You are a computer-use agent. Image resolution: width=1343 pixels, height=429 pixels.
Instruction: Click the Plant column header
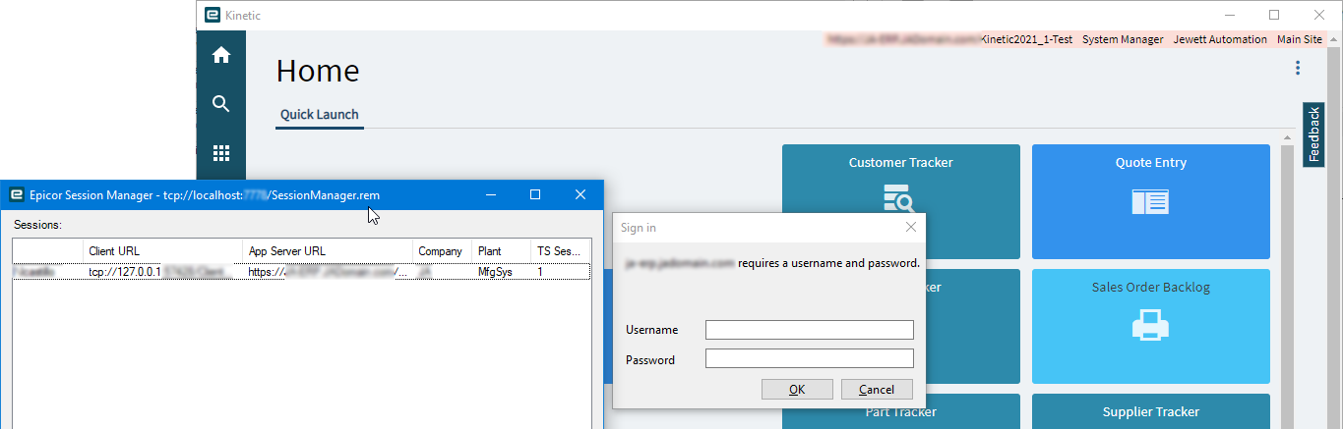click(502, 251)
